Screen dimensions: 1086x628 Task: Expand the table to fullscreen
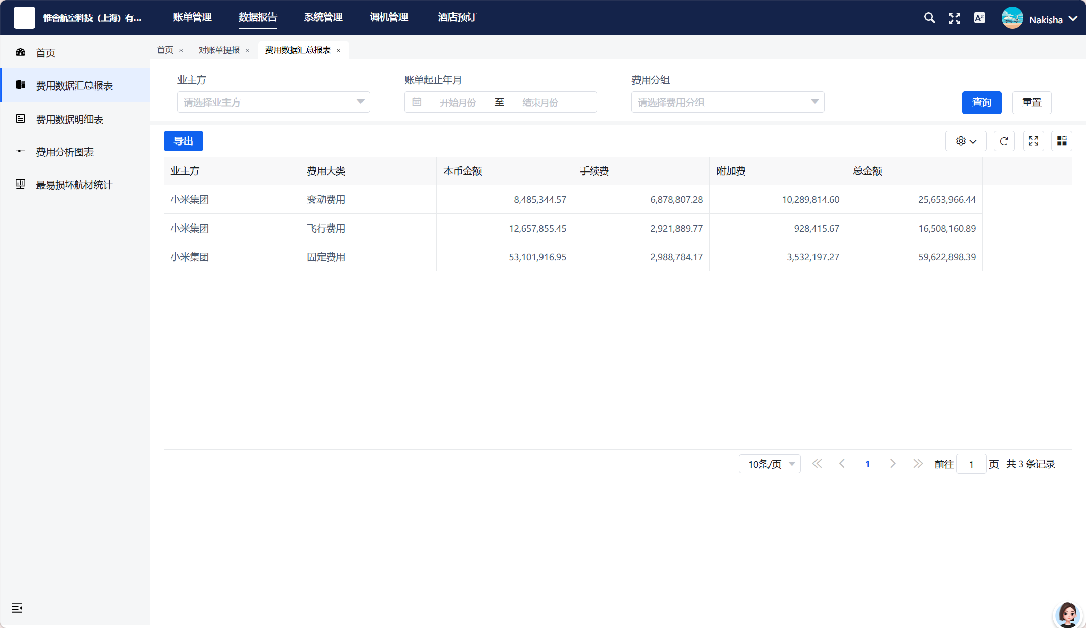coord(1033,141)
